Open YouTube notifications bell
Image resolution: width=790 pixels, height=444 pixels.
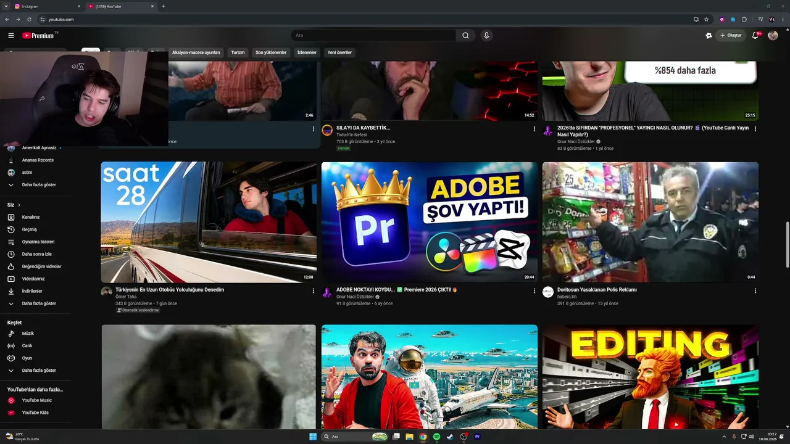coord(755,36)
